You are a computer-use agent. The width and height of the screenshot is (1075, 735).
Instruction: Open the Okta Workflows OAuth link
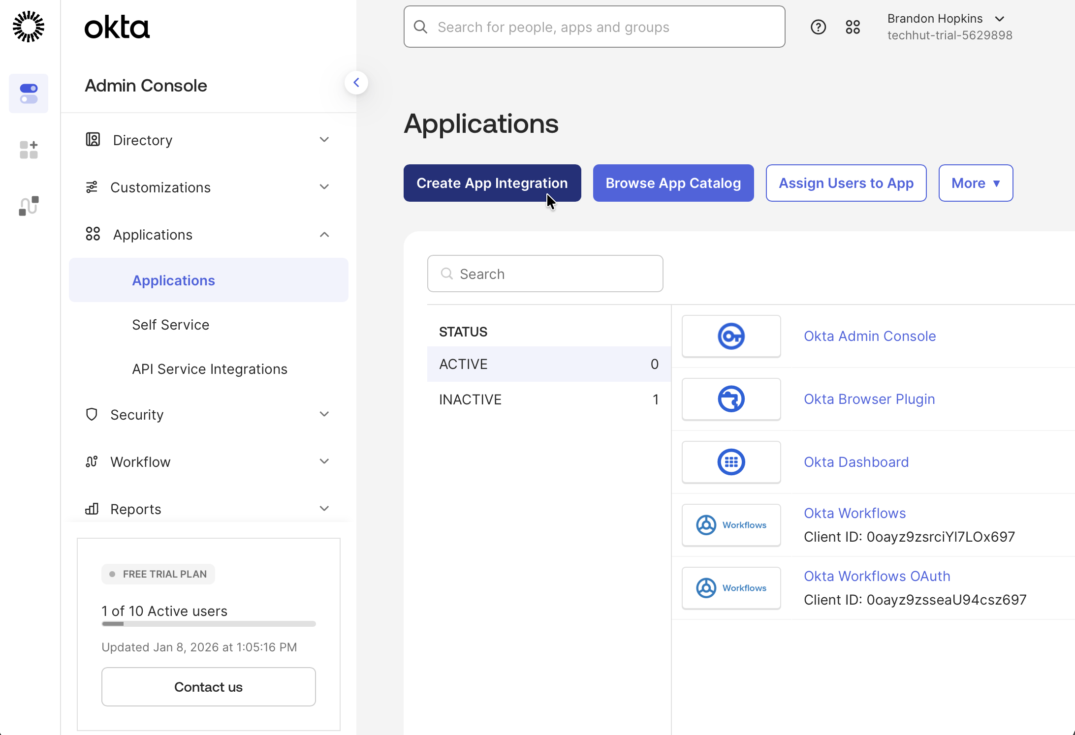coord(877,576)
